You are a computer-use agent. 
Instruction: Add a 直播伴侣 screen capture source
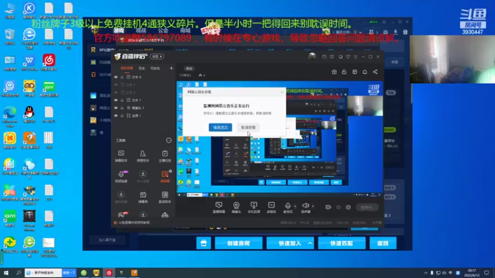(x=218, y=208)
